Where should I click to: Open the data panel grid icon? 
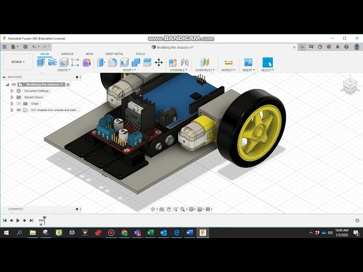click(x=5, y=47)
